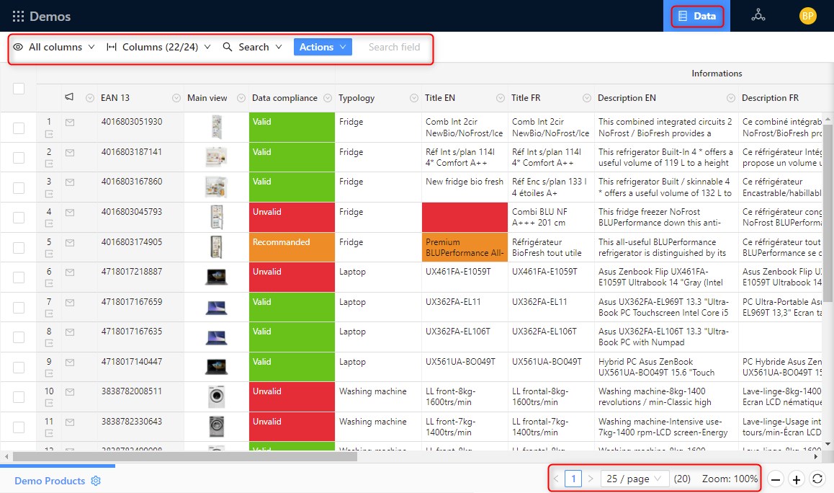The height and width of the screenshot is (493, 834).
Task: Click the zoom-in plus button
Action: click(x=796, y=479)
